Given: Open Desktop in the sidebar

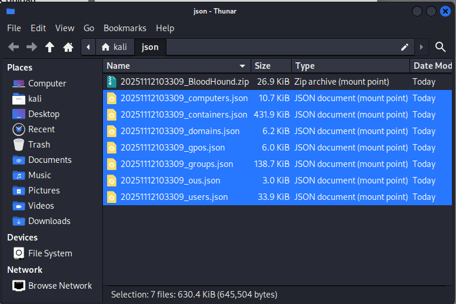Looking at the screenshot, I should click(x=36, y=114).
